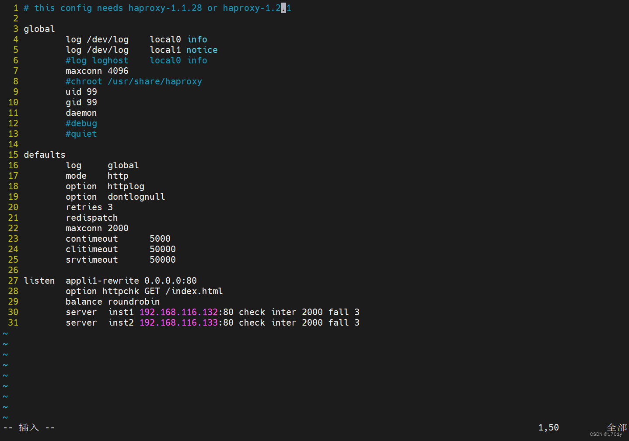
Task: Click 'local0' on the line 4 log entry
Action: click(165, 39)
